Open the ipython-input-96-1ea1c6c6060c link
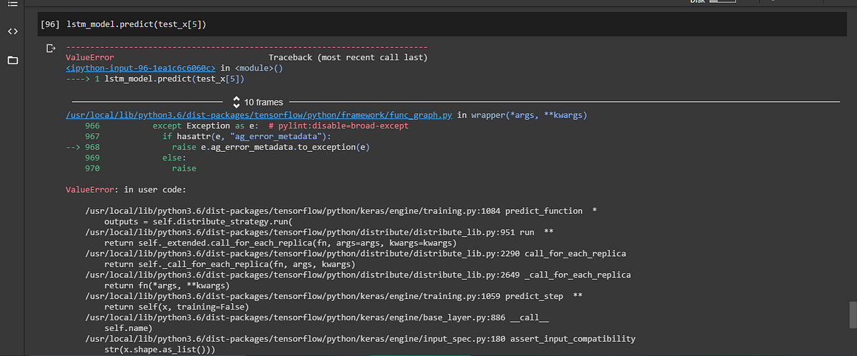The height and width of the screenshot is (356, 857). point(141,69)
